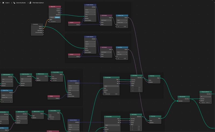Adjust the B value field on Less Than
The height and width of the screenshot is (132, 215).
coord(122,58)
